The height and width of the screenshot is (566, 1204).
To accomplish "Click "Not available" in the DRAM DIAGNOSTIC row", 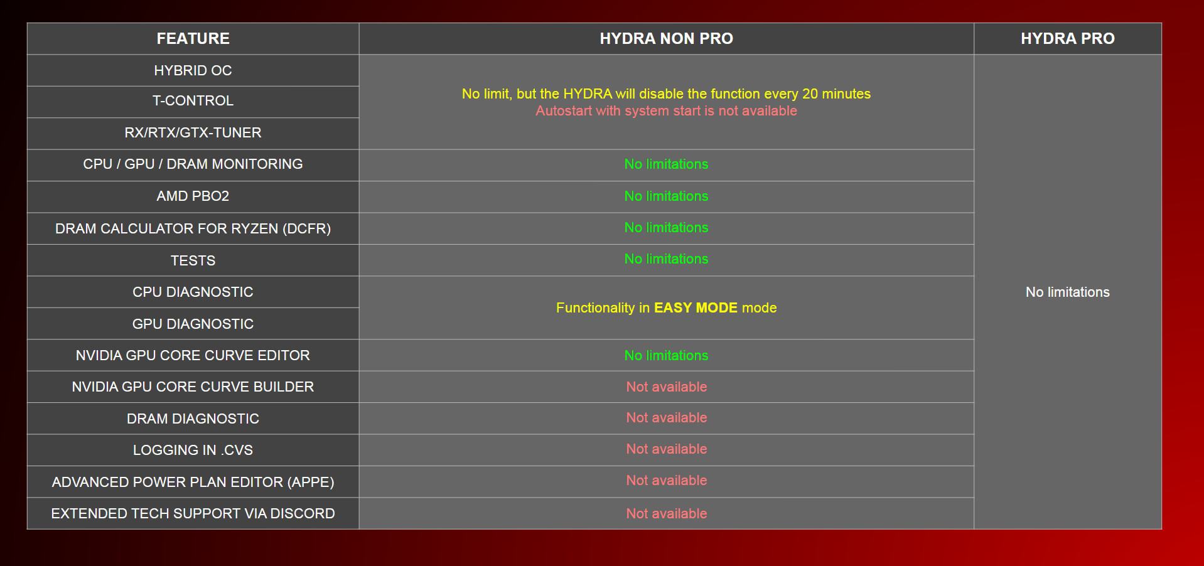I will (666, 418).
